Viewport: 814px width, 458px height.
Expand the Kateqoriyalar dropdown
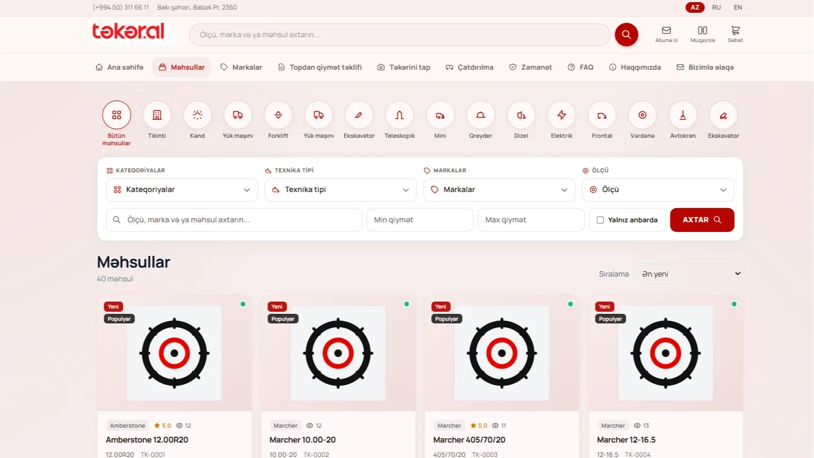tap(182, 190)
